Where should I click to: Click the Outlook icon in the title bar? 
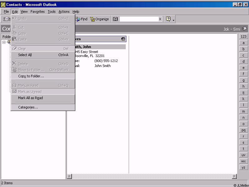coord(3,5)
